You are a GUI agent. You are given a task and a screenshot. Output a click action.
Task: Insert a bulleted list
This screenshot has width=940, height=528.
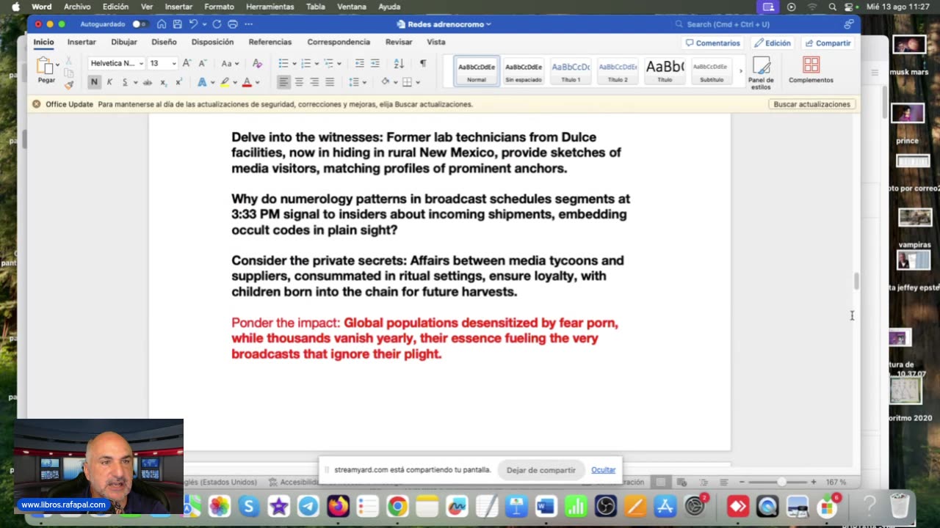pyautogui.click(x=284, y=64)
